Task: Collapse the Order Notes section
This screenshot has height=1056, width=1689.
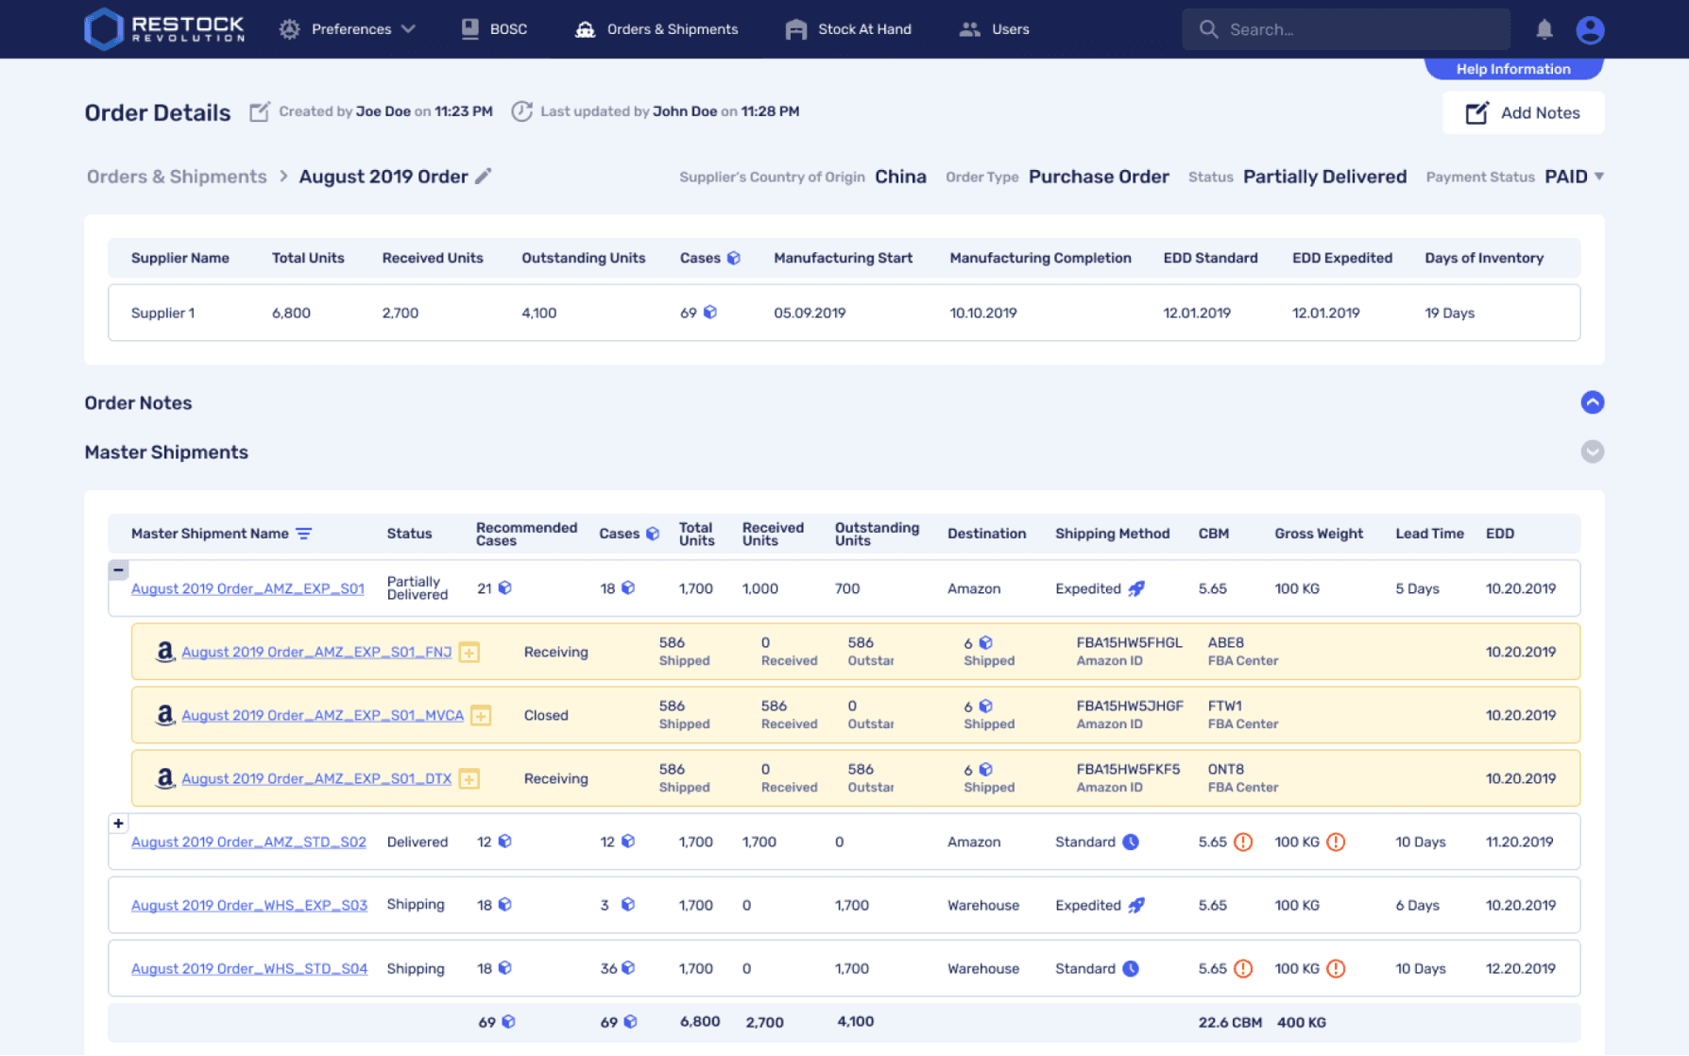Action: (x=1593, y=402)
